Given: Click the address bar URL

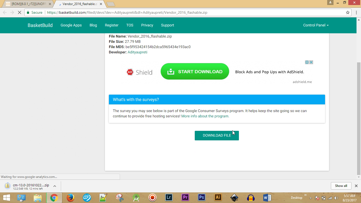Looking at the screenshot, I should pos(127,12).
